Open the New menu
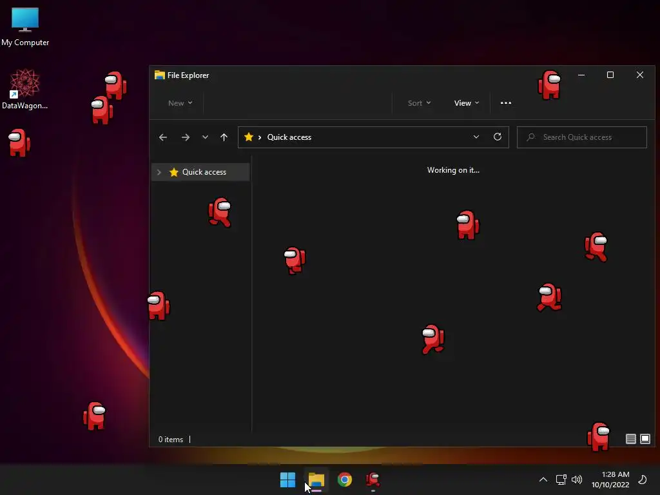Image resolution: width=660 pixels, height=495 pixels. 180,103
